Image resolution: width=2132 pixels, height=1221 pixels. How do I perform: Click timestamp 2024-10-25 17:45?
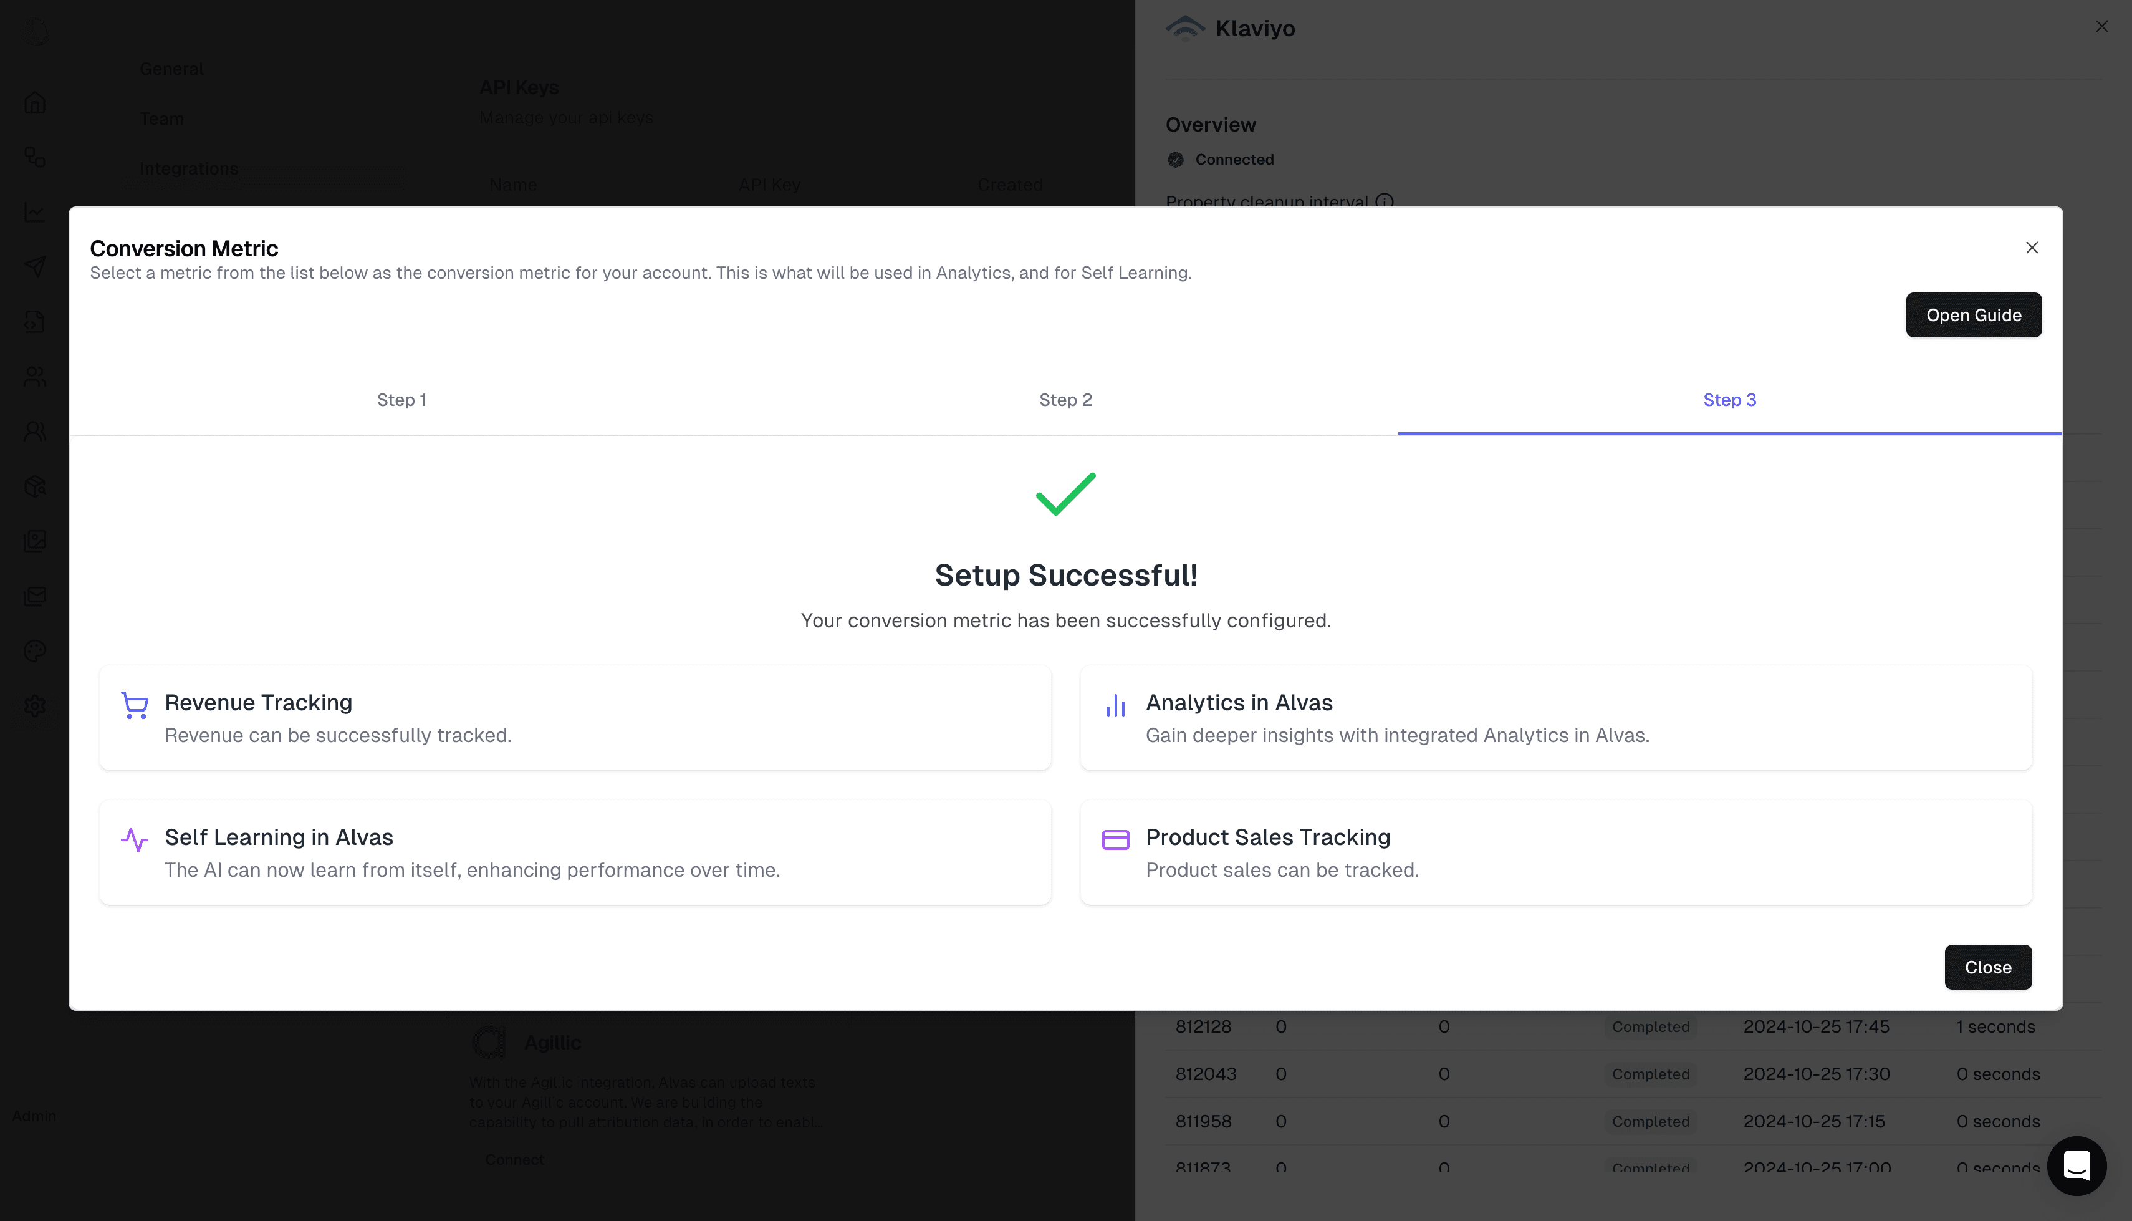(x=1816, y=1026)
